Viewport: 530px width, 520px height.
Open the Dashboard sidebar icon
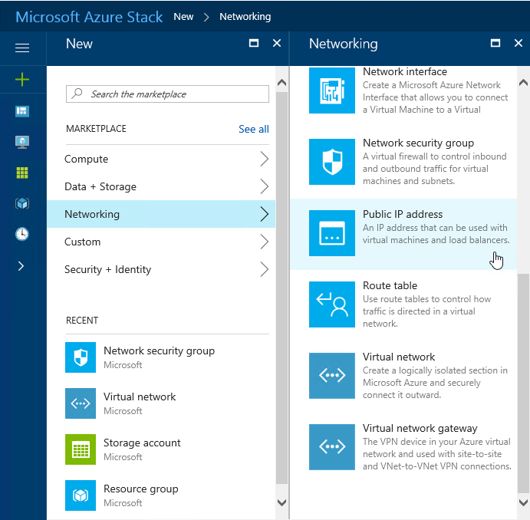point(22,110)
